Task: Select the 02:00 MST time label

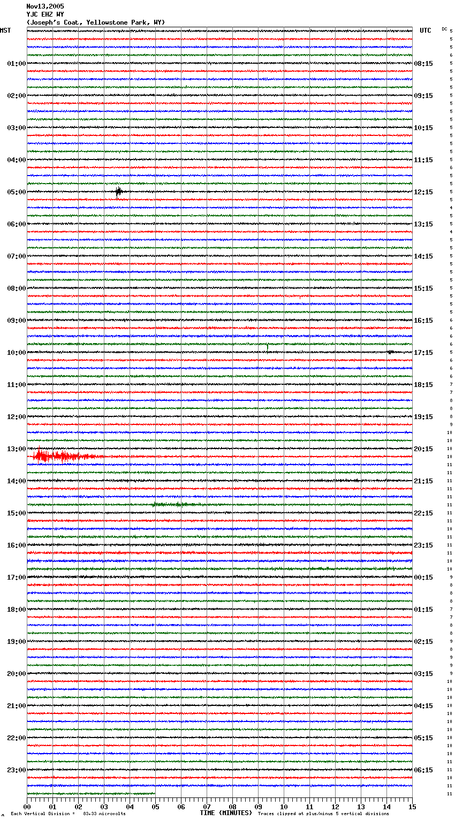Action: [17, 96]
